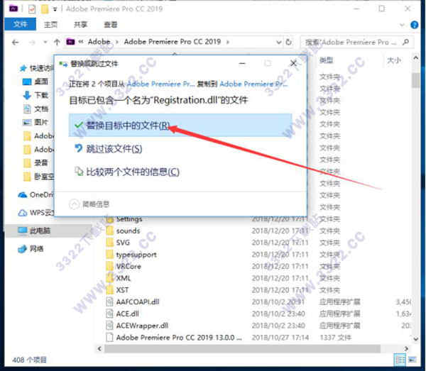
Task: Click the source Adobe Premiere Pr... link
Action: (x=160, y=84)
